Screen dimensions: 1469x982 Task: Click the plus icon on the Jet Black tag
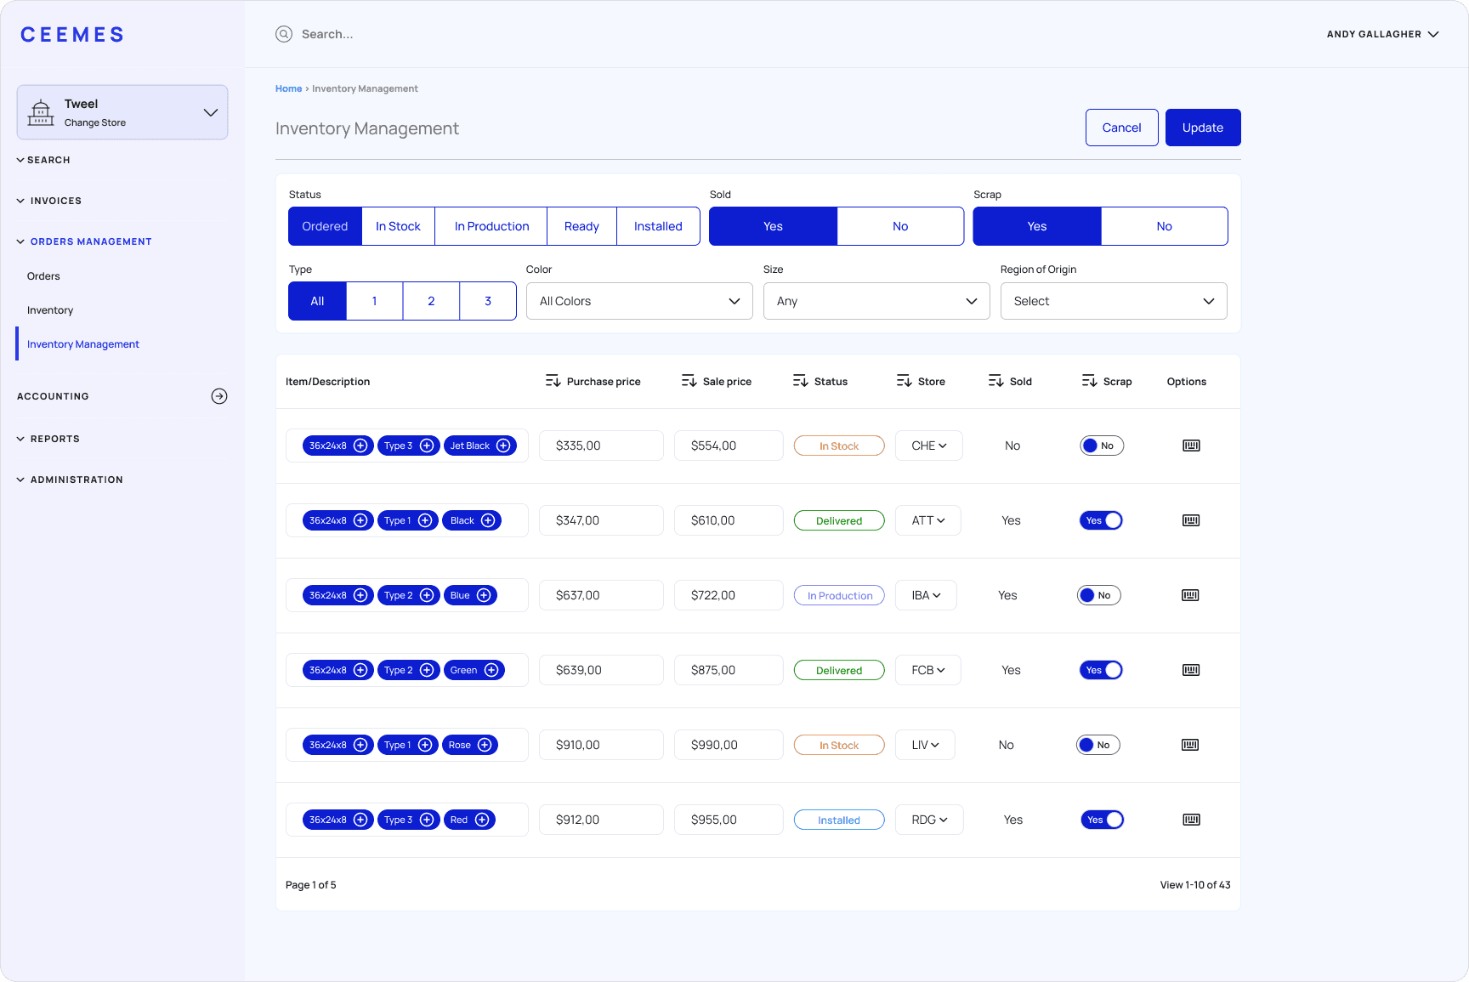(503, 446)
